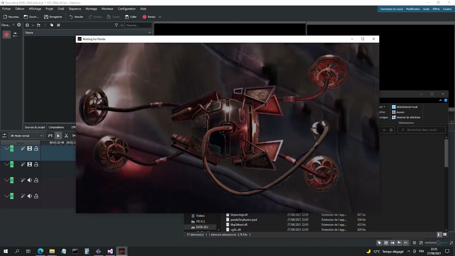
Task: Select the Compositions tab
Action: [x=56, y=127]
